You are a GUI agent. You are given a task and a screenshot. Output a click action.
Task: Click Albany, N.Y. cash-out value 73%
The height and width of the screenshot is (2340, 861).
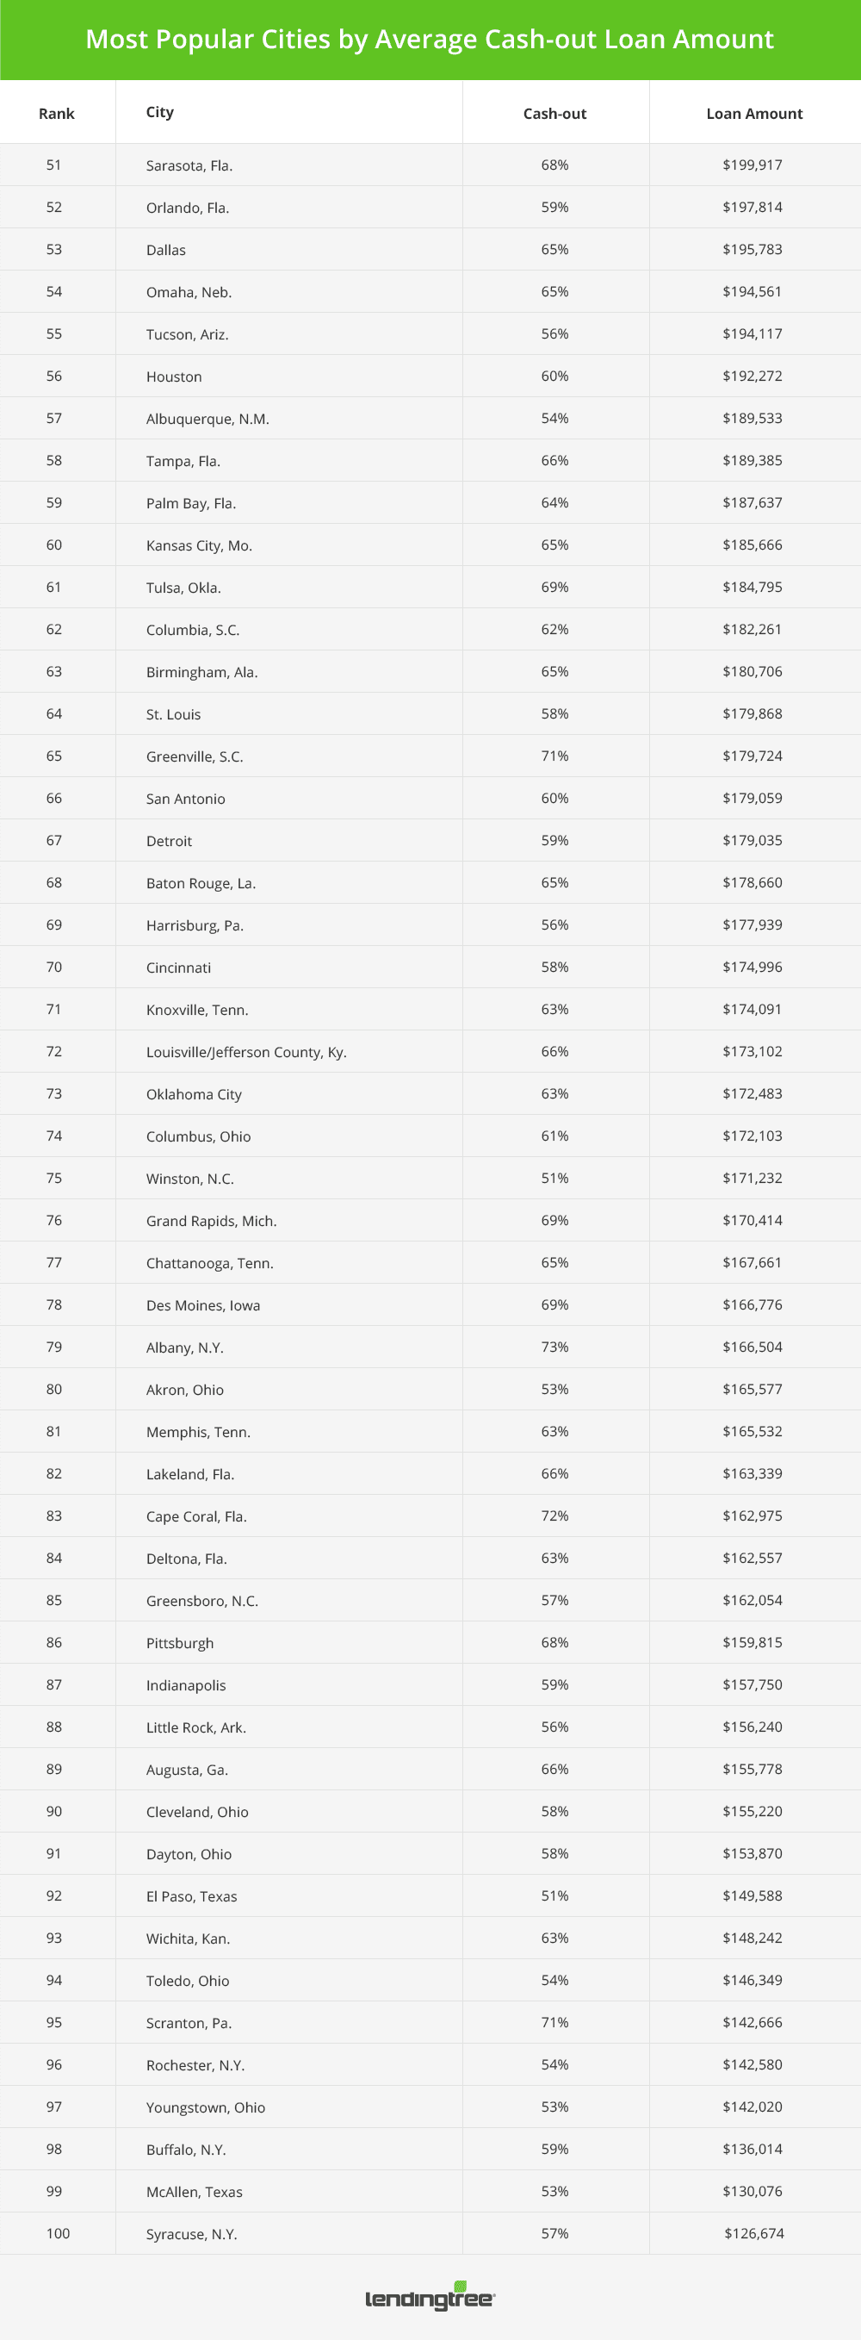[x=555, y=1347]
